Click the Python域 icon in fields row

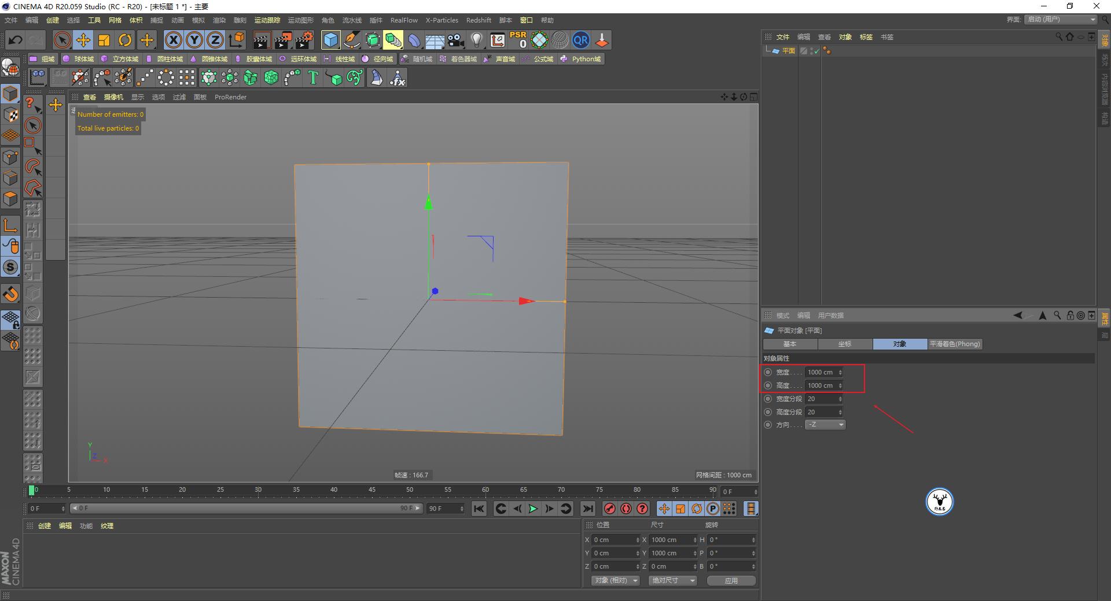pyautogui.click(x=580, y=58)
